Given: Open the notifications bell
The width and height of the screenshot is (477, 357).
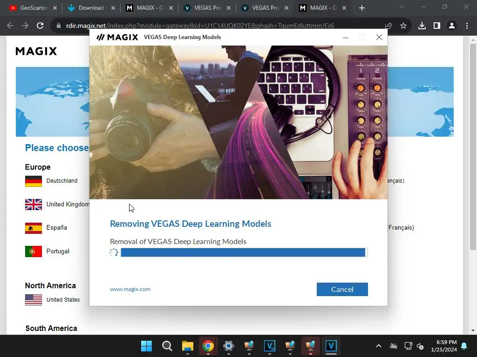Looking at the screenshot, I should point(464,346).
